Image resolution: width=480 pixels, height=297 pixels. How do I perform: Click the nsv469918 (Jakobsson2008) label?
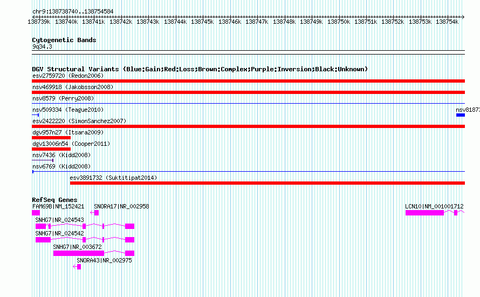[73, 87]
